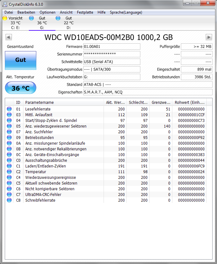Click the blue status icon for drive D:
Viewport: 217px width, 264px height.
(x=58, y=18)
